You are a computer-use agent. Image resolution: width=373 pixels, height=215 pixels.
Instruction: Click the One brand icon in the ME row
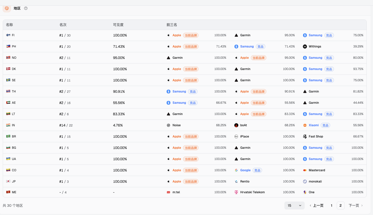coord(305,192)
